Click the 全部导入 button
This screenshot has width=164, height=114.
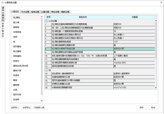15,107
